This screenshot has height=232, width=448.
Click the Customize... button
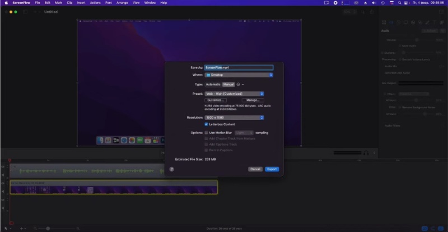(216, 100)
